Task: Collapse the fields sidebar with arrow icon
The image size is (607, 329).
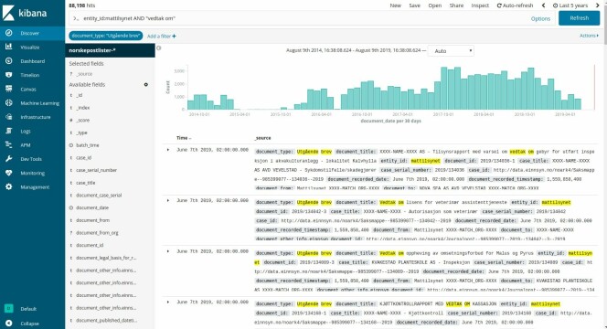Action: pyautogui.click(x=159, y=48)
